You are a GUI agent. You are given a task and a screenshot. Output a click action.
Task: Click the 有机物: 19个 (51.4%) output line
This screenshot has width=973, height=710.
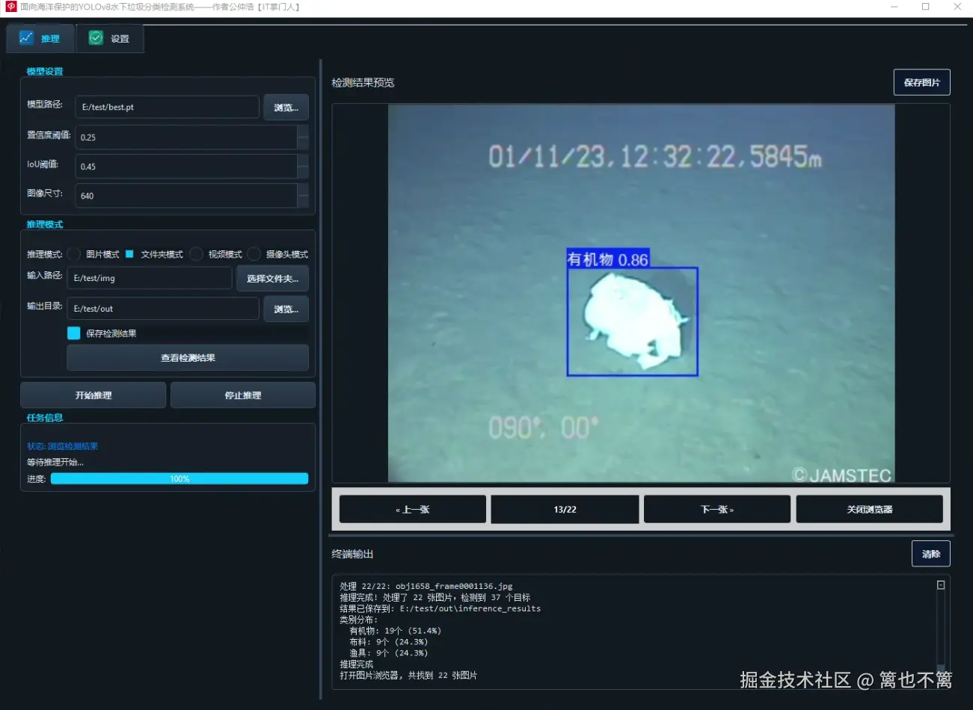tap(395, 631)
